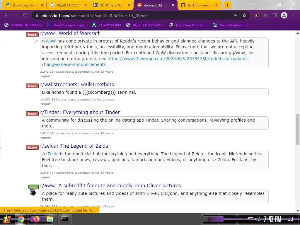The image size is (300, 225).
Task: Leave the r/wow subreddit
Action: coord(32,35)
